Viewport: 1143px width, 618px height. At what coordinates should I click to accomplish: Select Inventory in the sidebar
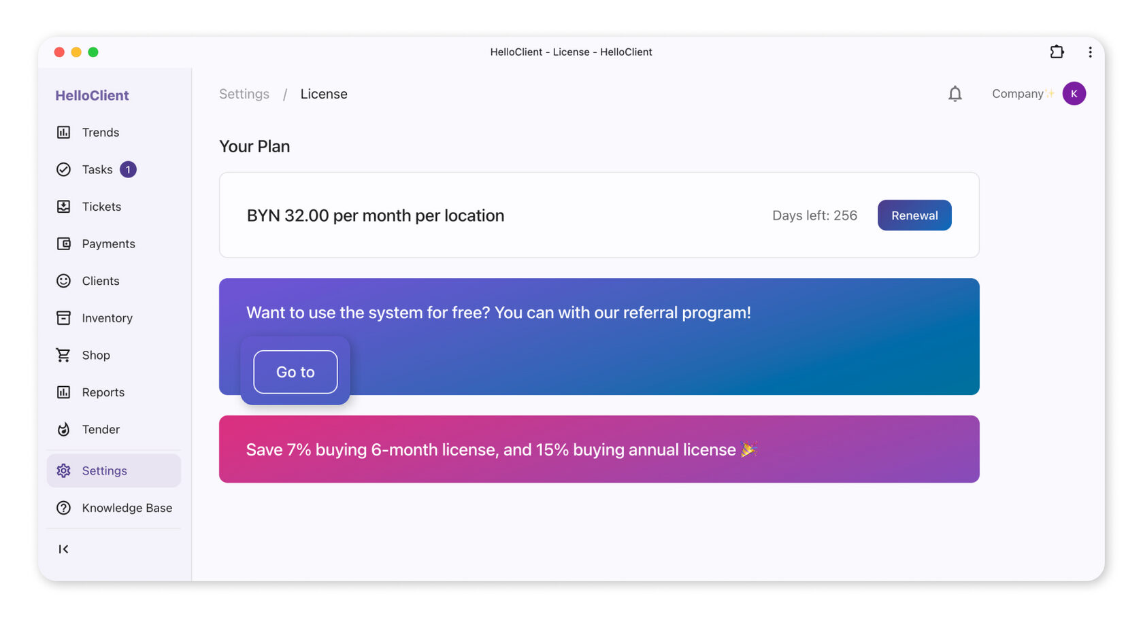(107, 318)
